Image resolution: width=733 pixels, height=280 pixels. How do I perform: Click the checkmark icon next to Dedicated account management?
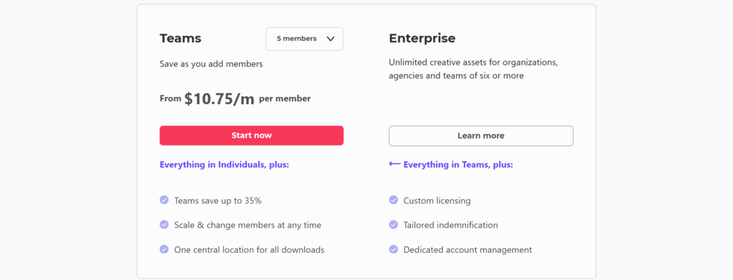(x=393, y=249)
